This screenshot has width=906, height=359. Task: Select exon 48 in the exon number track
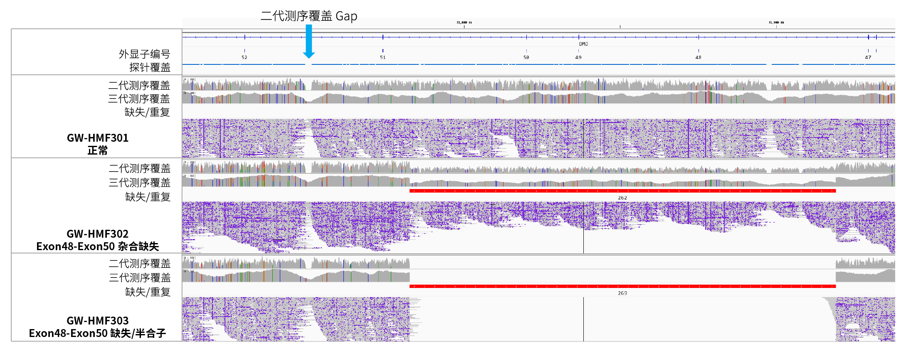[698, 57]
